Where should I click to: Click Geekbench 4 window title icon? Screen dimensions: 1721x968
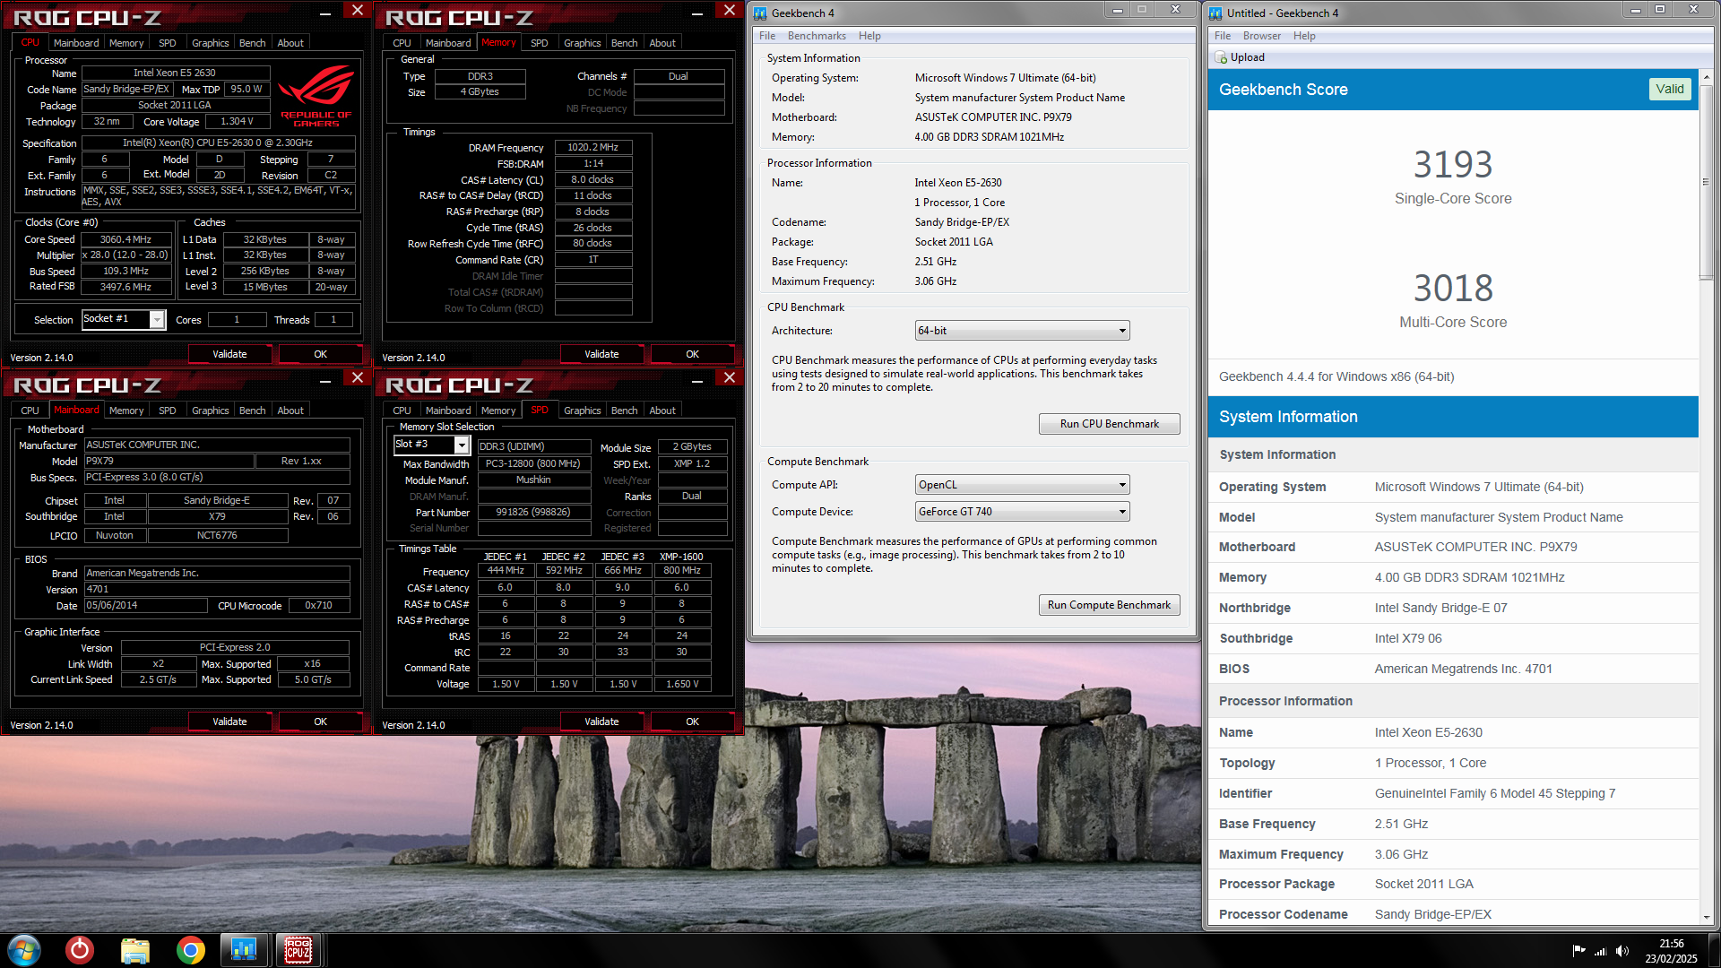pos(760,13)
